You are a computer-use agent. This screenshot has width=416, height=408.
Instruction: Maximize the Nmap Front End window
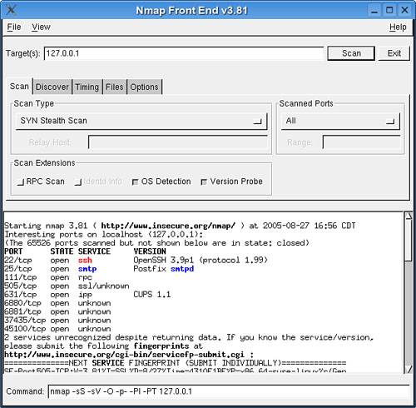pos(389,10)
